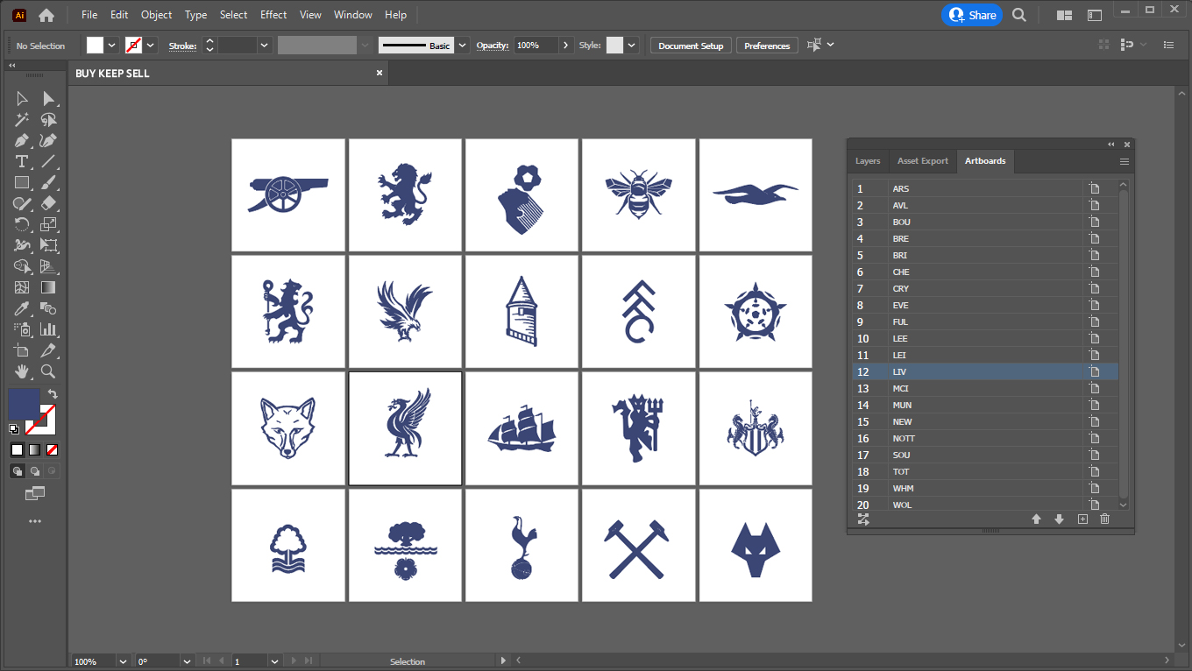Image resolution: width=1192 pixels, height=671 pixels.
Task: Open Preferences from the control bar
Action: point(767,46)
